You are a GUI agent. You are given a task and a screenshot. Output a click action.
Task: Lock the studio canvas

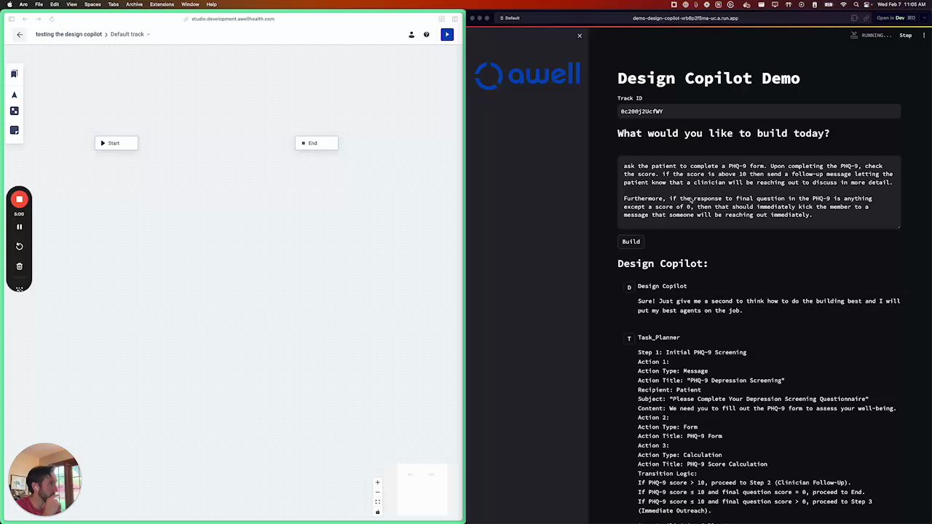tap(377, 512)
